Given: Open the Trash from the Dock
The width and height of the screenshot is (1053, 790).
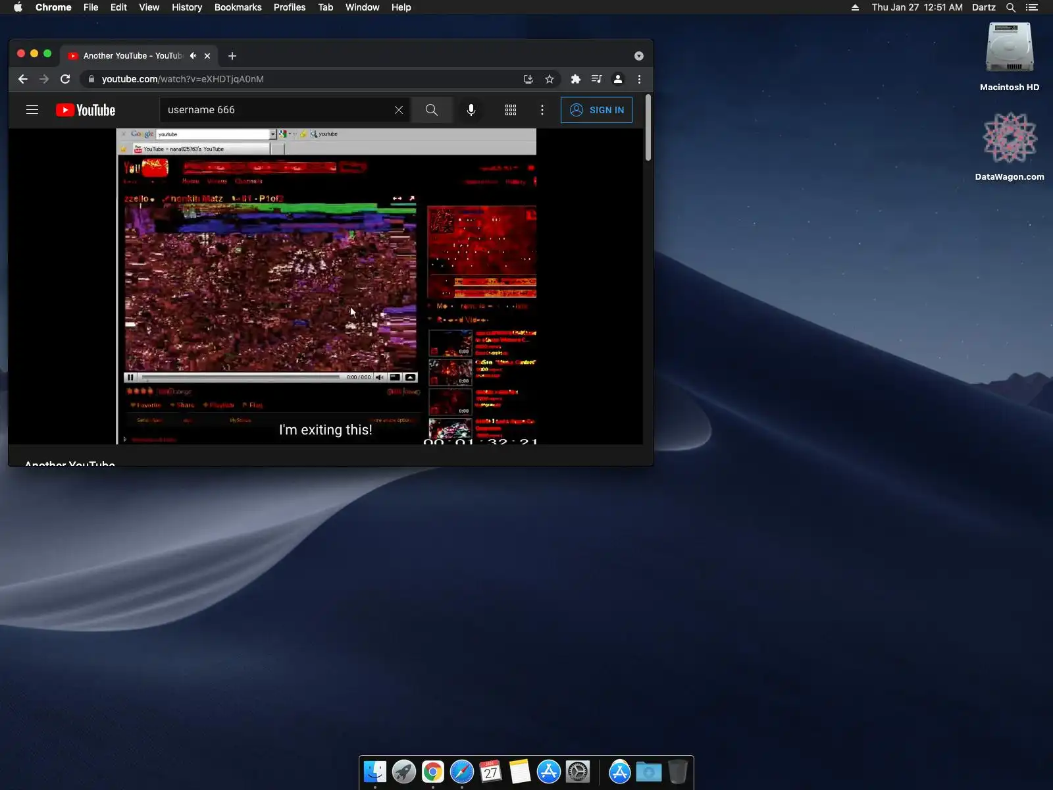Looking at the screenshot, I should pyautogui.click(x=678, y=772).
